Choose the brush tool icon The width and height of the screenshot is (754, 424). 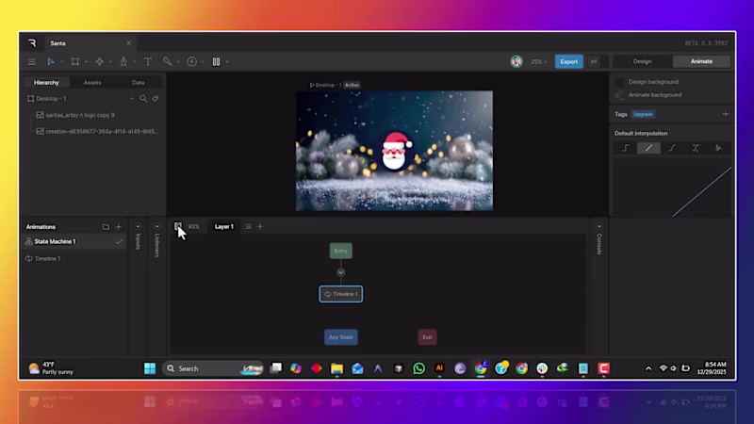click(x=167, y=61)
